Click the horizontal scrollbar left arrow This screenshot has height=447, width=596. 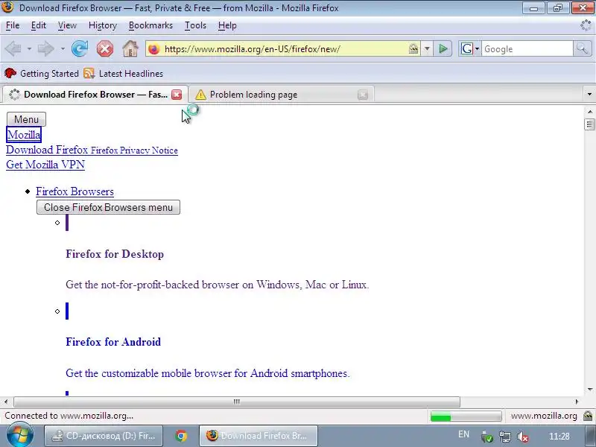click(x=6, y=402)
